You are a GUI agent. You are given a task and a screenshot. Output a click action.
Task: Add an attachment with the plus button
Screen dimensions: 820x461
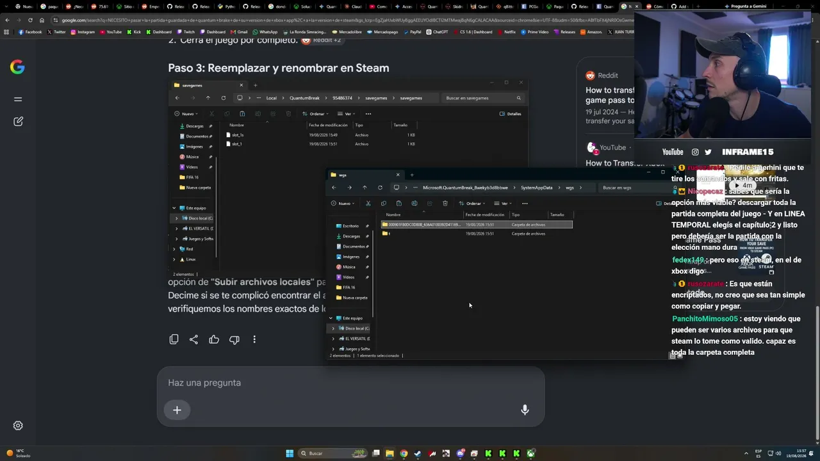pos(177,410)
